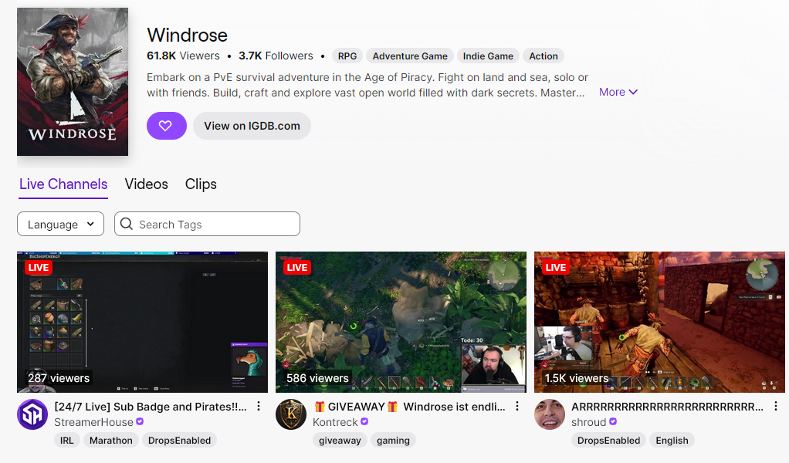Click the giveaway tag under Kontreck
Image resolution: width=789 pixels, height=463 pixels.
click(x=340, y=441)
